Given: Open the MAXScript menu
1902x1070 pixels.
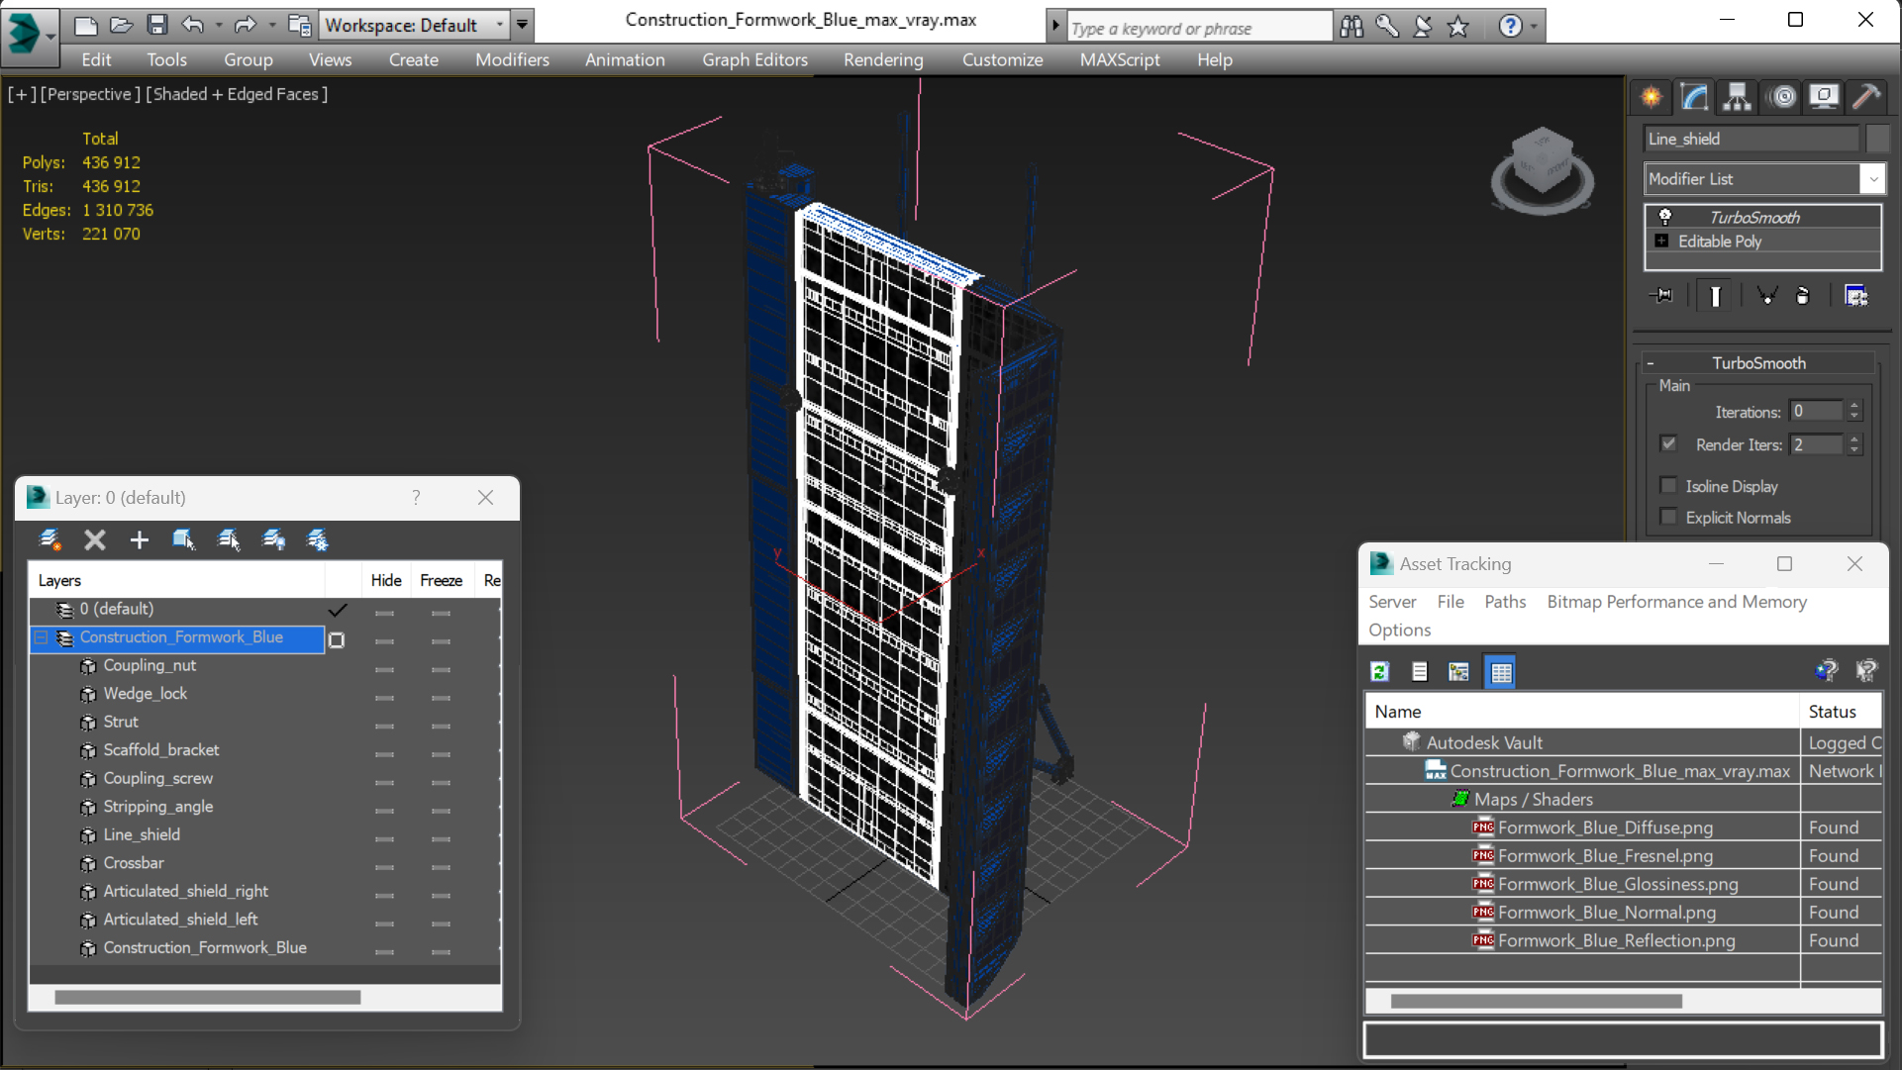Looking at the screenshot, I should [1120, 59].
